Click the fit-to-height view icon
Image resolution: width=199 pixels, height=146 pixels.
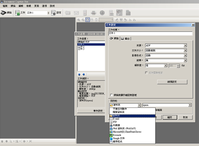(96, 20)
